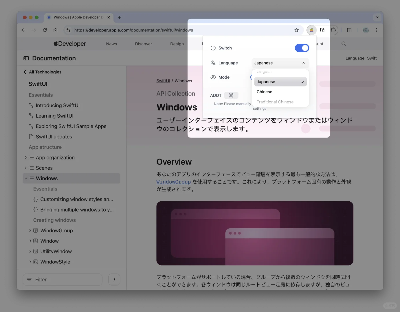Click the Apple Developer logo
This screenshot has height=312, width=400.
(x=70, y=44)
